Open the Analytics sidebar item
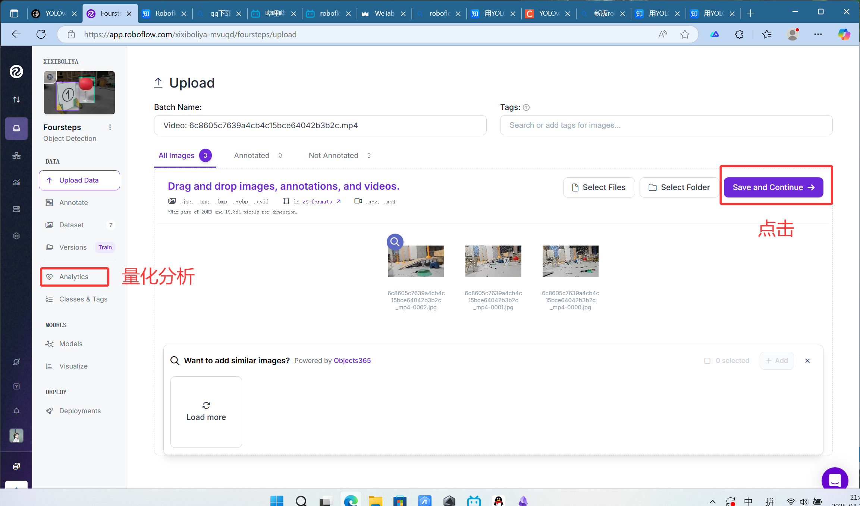This screenshot has height=506, width=860. point(74,277)
